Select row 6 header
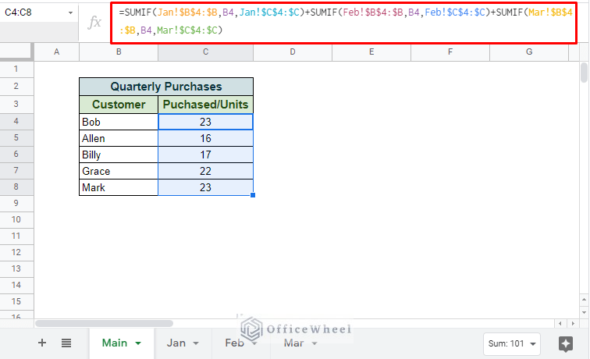Screen dimensions: 590x359 16,154
